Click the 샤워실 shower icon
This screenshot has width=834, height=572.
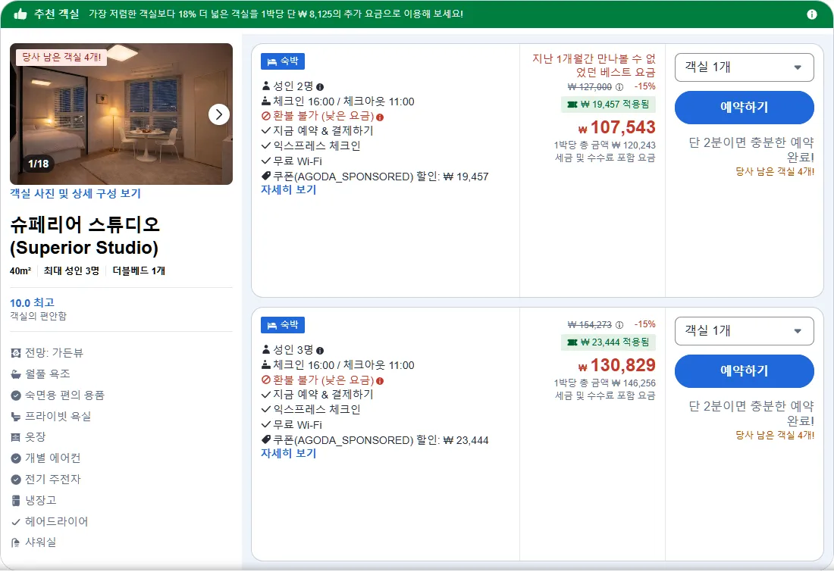click(x=16, y=542)
